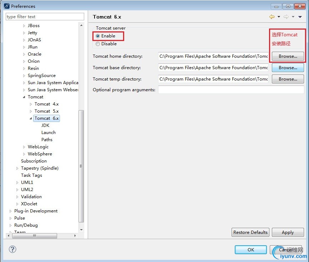Click Restore Defaults button
309x262 pixels.
tap(250, 232)
